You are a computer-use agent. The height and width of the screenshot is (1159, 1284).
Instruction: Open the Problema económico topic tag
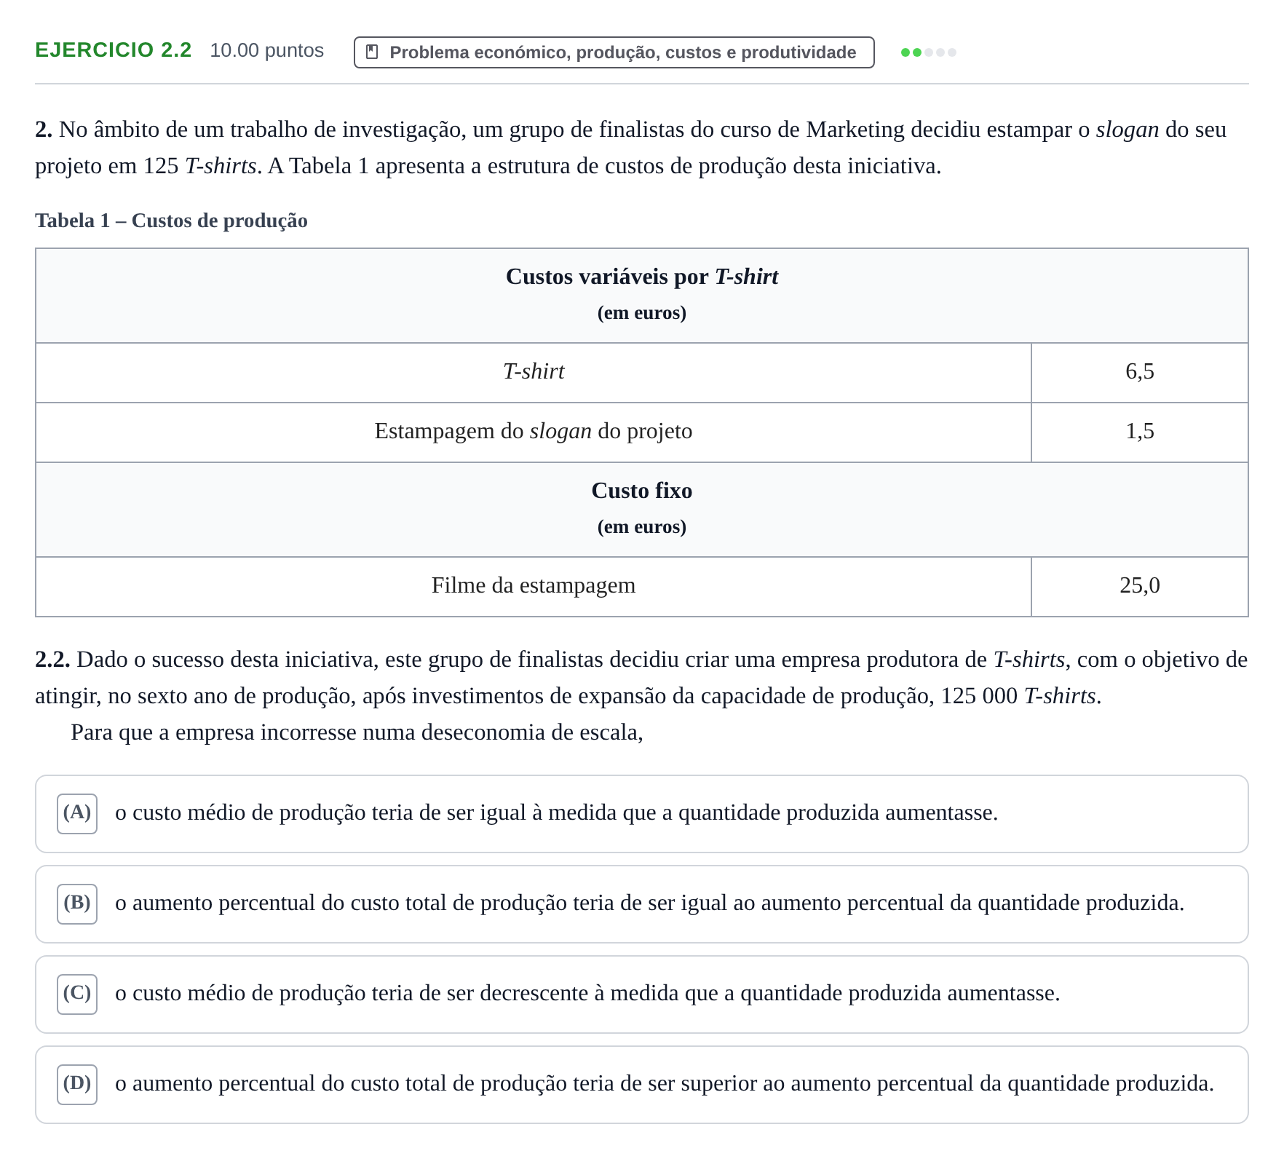pos(614,52)
